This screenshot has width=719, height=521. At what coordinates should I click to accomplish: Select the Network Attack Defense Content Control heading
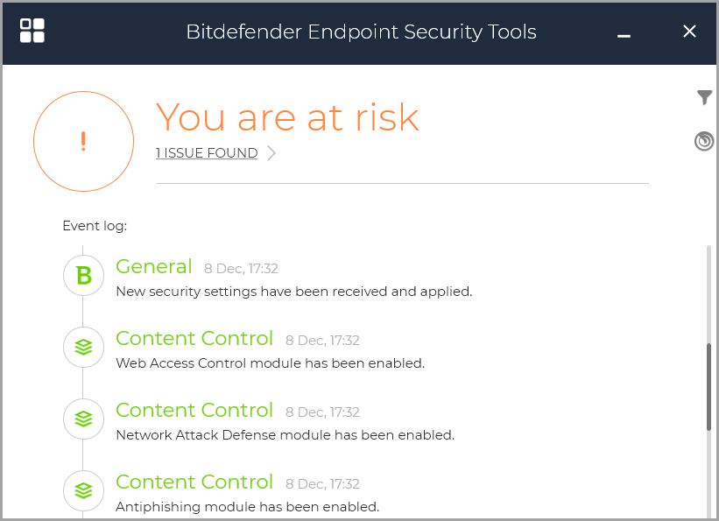(194, 411)
